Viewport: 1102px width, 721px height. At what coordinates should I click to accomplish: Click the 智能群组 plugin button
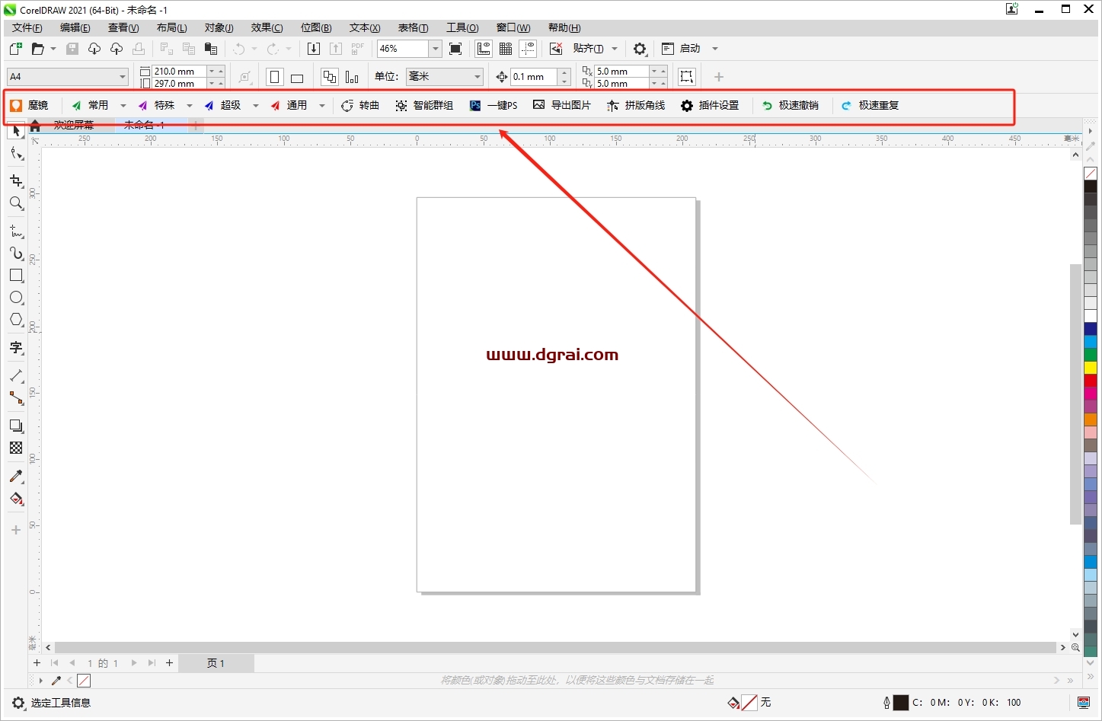(x=424, y=106)
